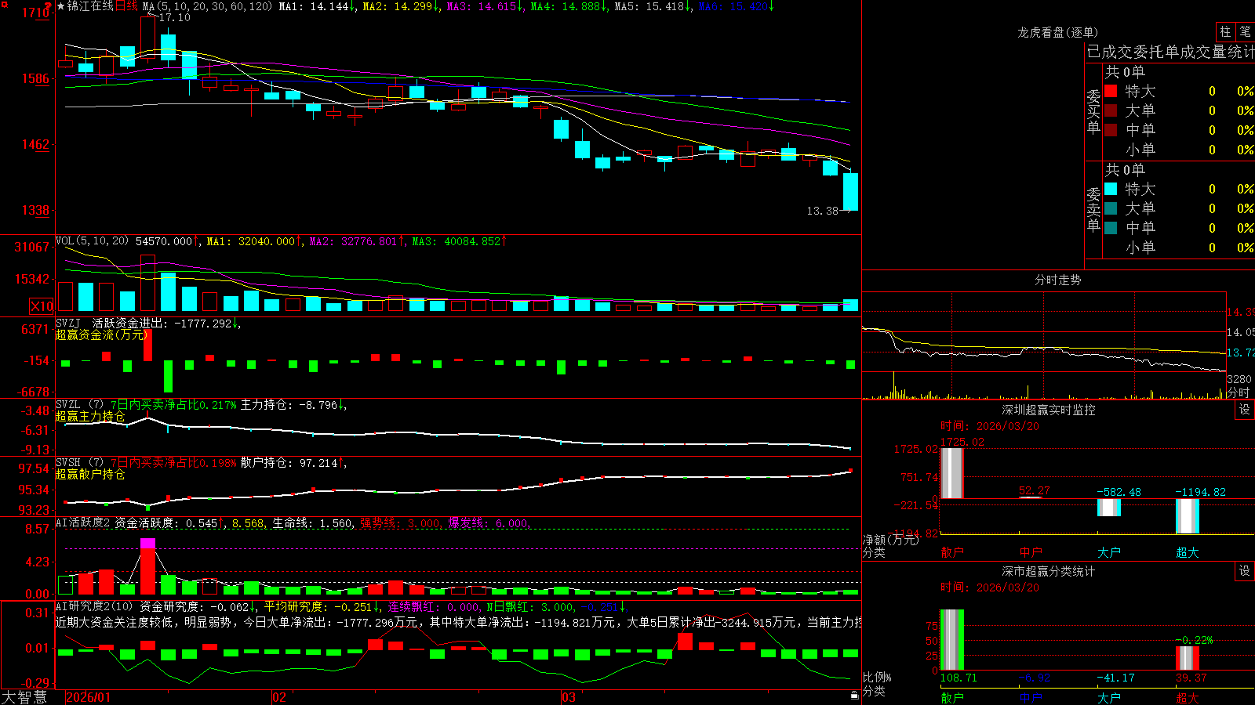Open the VOL(5,10,20) indicator label
Screen dimensions: 1255x705
pyautogui.click(x=92, y=241)
